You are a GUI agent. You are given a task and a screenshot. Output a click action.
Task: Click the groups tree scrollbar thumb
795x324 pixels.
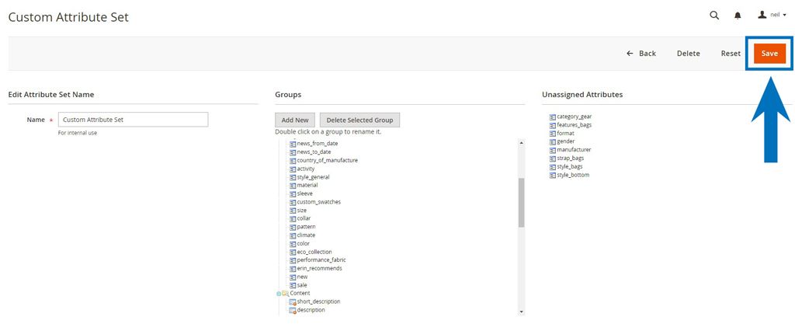(x=521, y=203)
